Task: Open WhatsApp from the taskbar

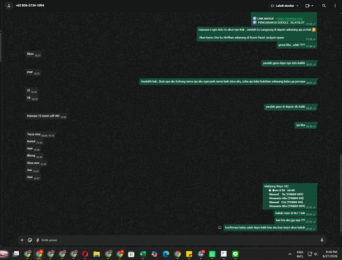Action: (x=212, y=254)
